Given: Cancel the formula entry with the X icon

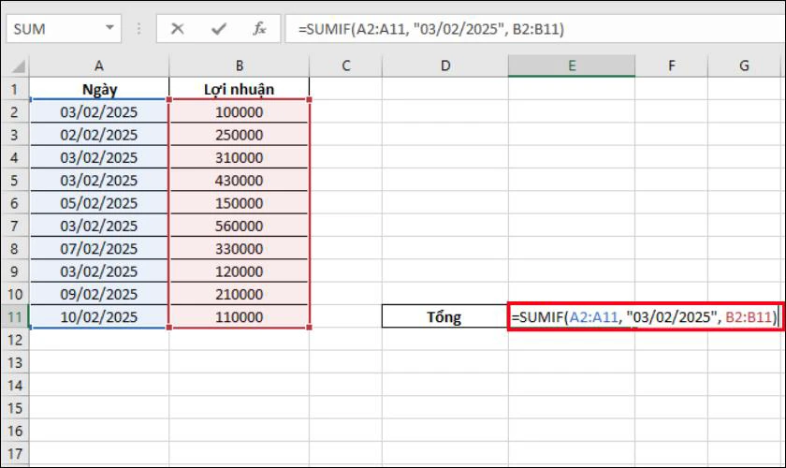Looking at the screenshot, I should click(177, 29).
